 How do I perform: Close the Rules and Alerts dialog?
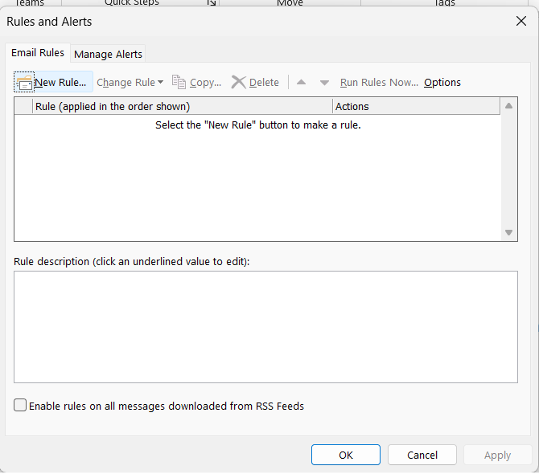tap(520, 22)
